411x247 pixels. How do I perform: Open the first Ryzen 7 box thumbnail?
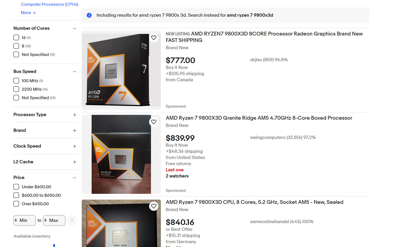121,70
